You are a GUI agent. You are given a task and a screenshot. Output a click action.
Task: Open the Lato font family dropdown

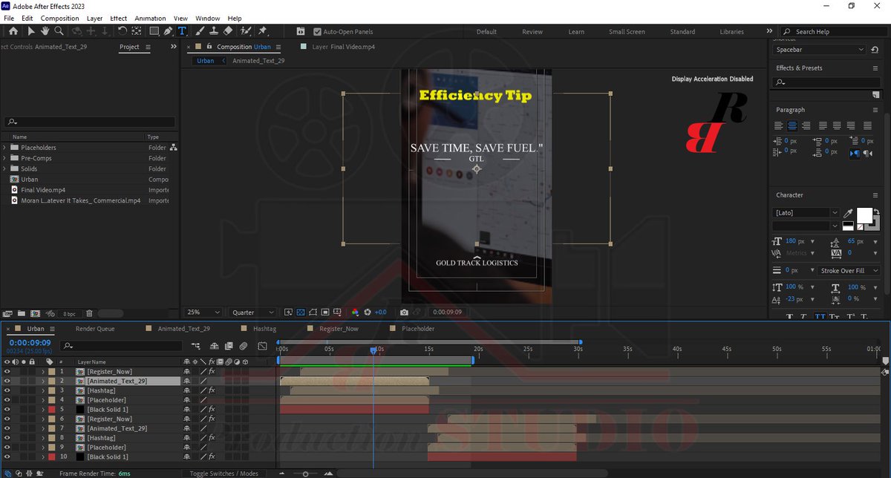coord(806,213)
